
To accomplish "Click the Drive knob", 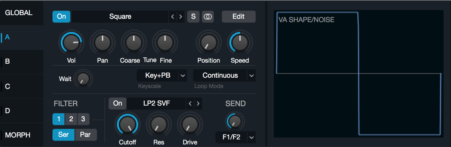I will (x=190, y=124).
